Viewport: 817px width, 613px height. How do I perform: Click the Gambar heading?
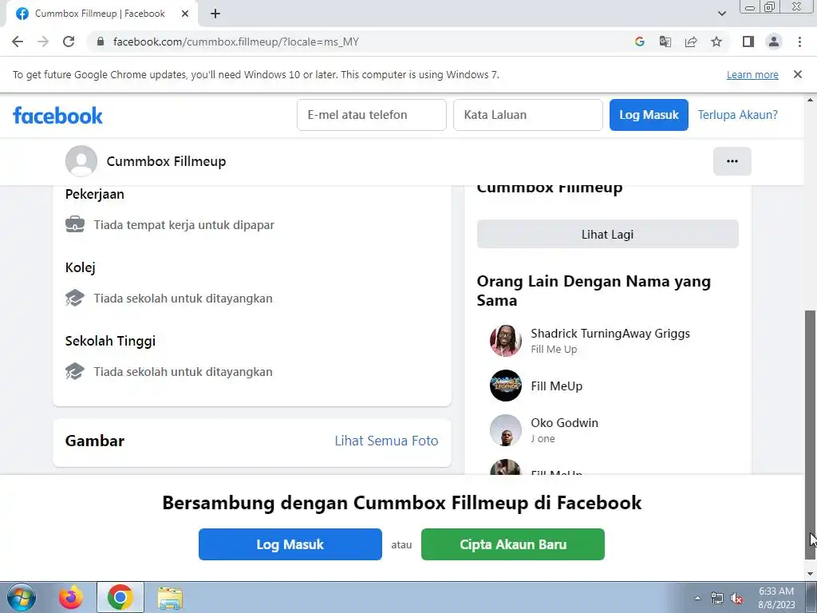point(95,441)
